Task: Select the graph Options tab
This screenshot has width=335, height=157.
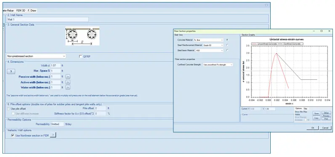Action: [x=298, y=109]
